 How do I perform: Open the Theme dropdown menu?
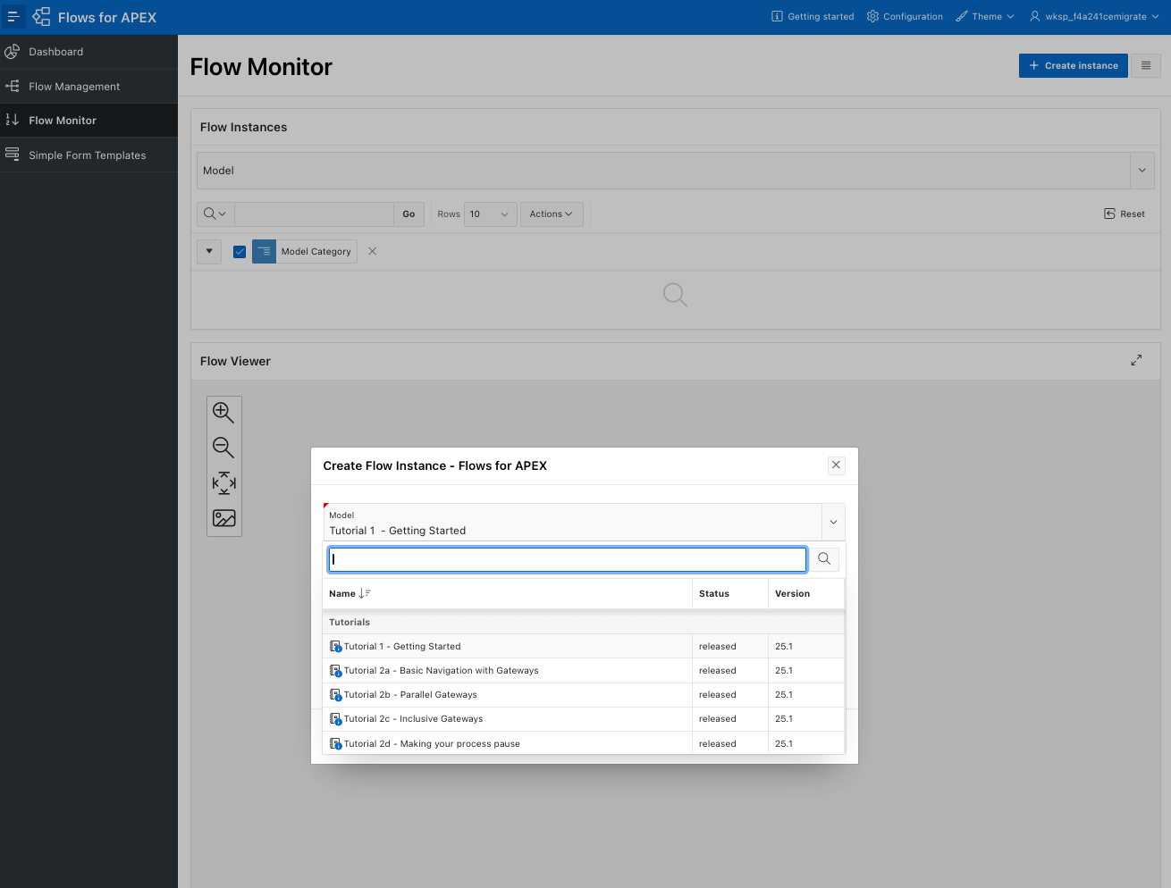click(x=985, y=16)
